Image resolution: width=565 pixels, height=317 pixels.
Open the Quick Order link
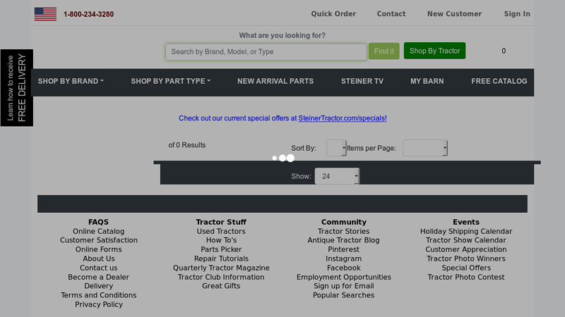pyautogui.click(x=333, y=14)
